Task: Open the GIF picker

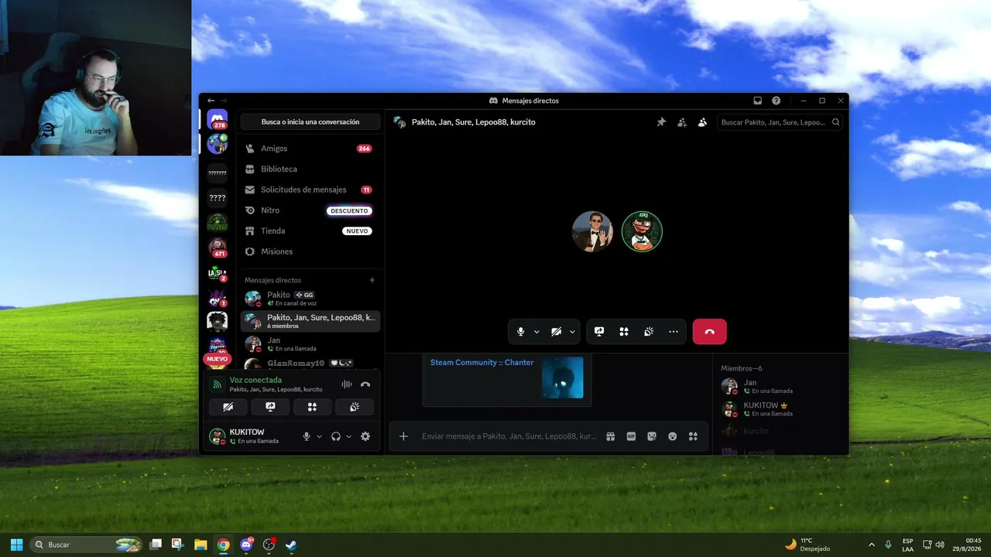Action: tap(631, 436)
